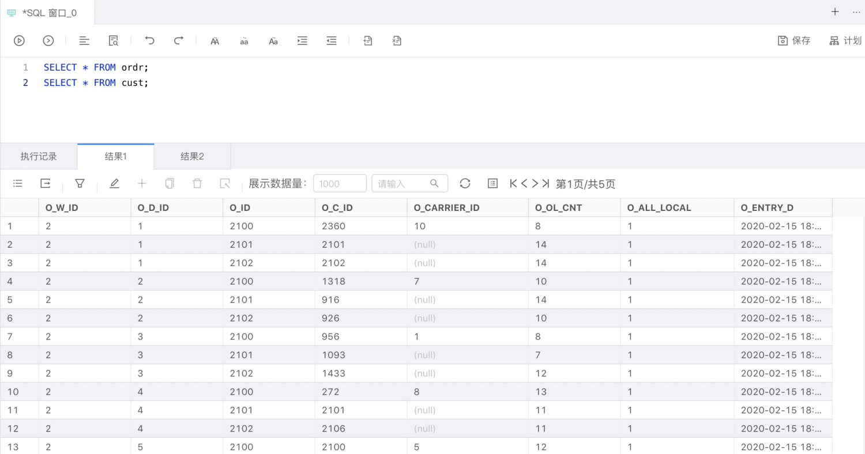Refresh the query results
The width and height of the screenshot is (865, 454).
[465, 183]
